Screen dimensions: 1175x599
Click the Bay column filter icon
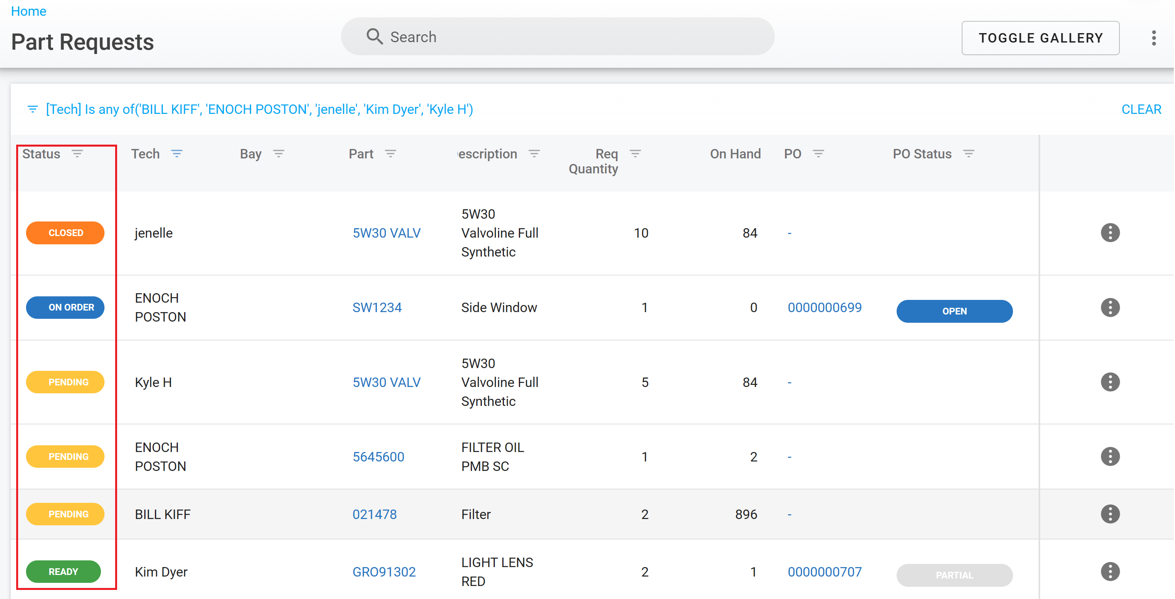coord(279,154)
